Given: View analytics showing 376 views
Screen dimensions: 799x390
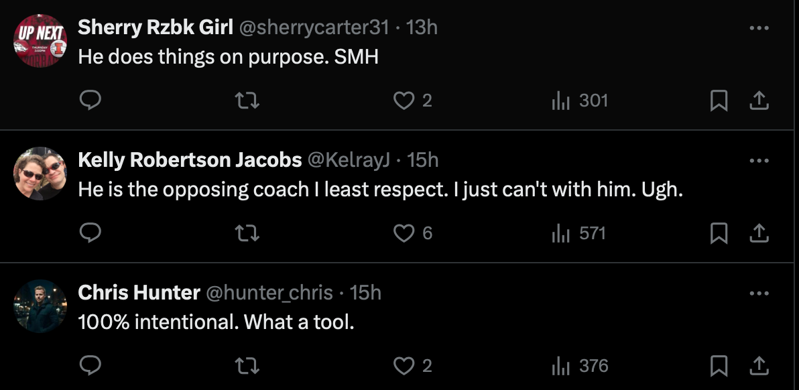Looking at the screenshot, I should coord(579,365).
